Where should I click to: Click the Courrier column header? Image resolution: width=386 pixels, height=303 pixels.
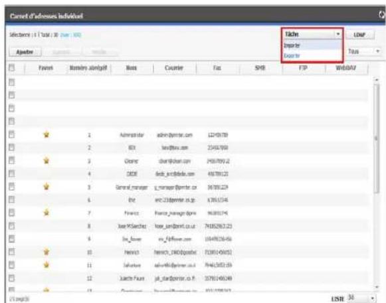coord(174,68)
